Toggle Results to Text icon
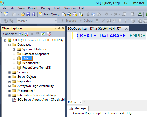This screenshot has height=117, width=147. click(140, 21)
